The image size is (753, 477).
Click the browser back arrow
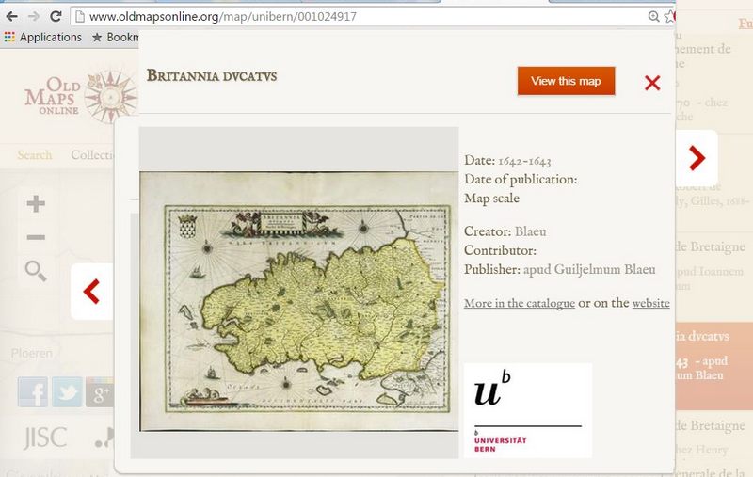pyautogui.click(x=11, y=17)
